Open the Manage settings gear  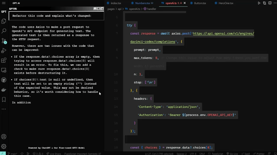[4, 146]
